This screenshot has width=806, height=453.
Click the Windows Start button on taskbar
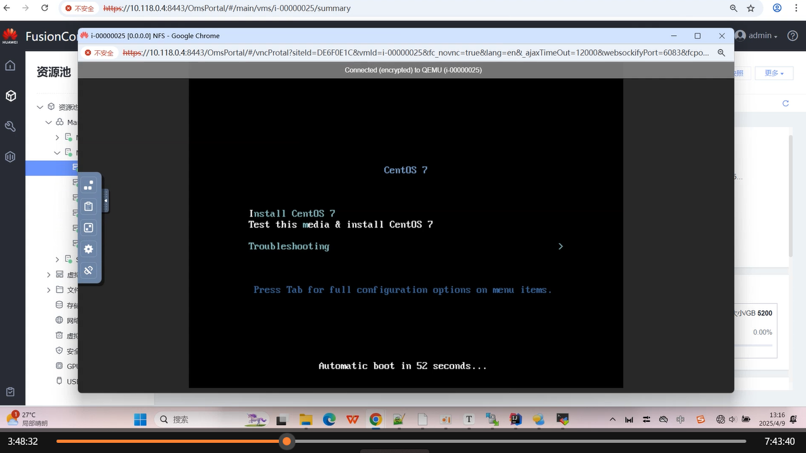pos(140,419)
